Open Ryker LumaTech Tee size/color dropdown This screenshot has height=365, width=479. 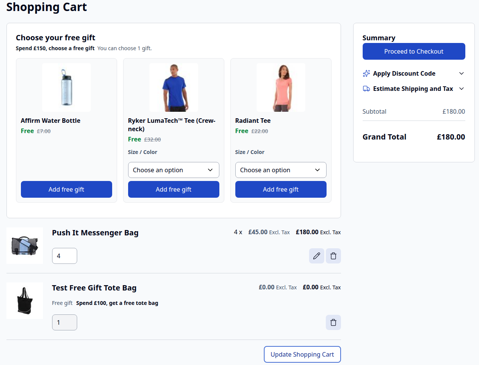tap(174, 170)
